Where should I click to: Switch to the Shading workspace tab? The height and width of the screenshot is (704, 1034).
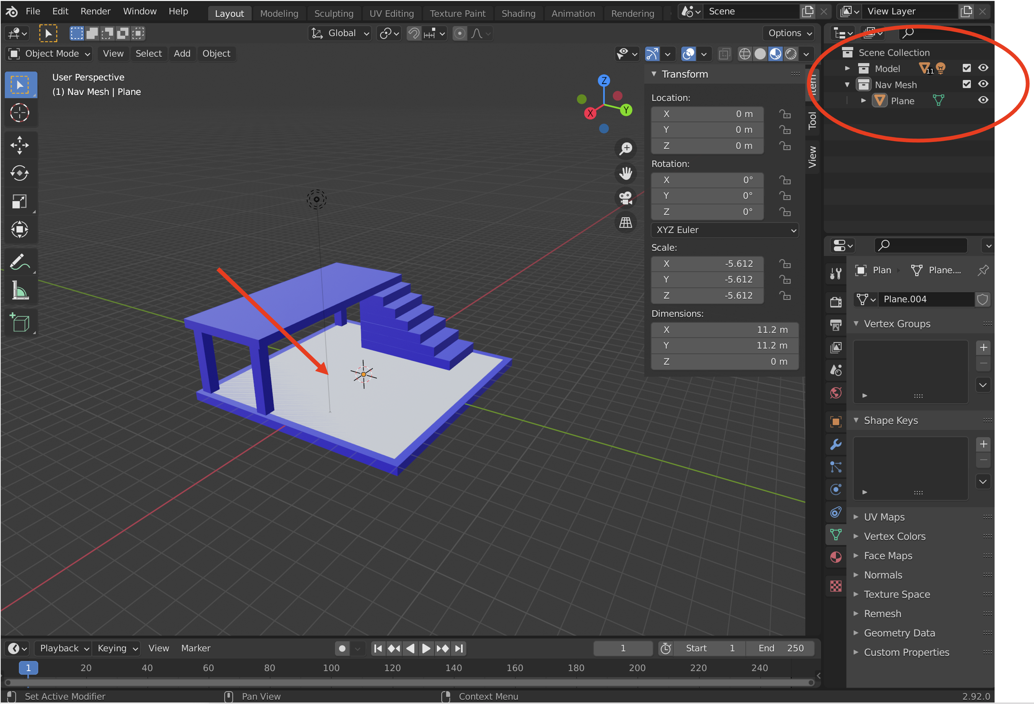(518, 13)
